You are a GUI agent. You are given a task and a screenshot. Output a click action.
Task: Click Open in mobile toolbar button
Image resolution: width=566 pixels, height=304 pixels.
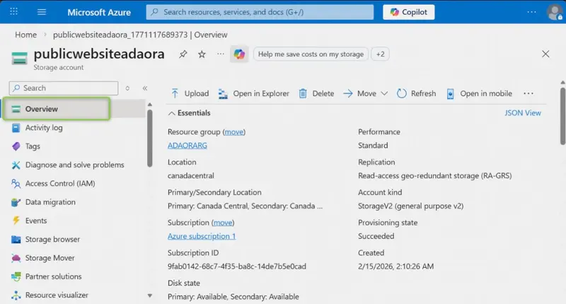(480, 93)
